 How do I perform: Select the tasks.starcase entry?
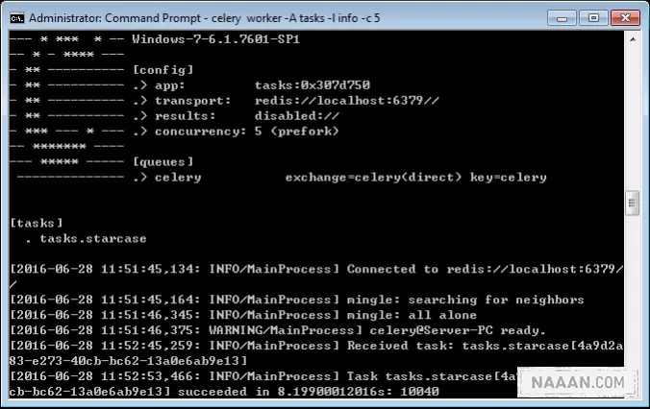93,238
